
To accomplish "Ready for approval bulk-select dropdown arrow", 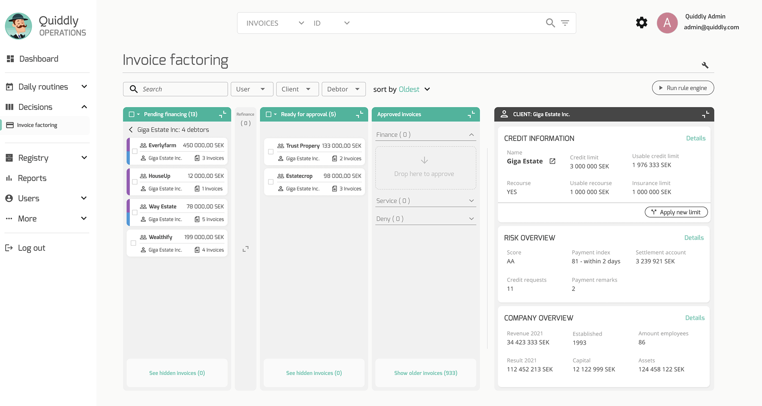I will click(275, 114).
